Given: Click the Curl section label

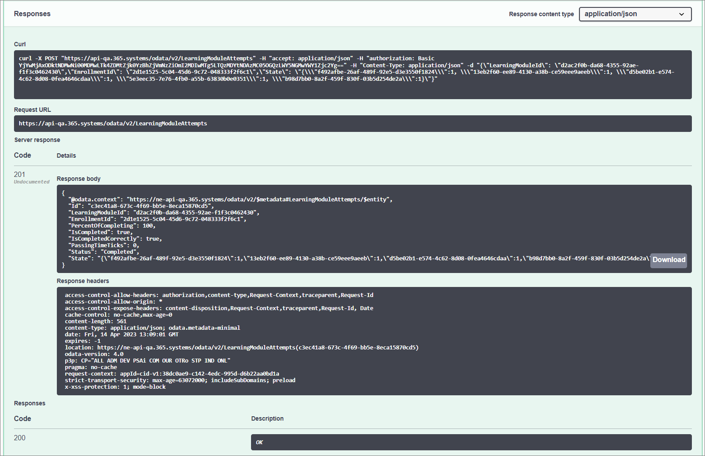Looking at the screenshot, I should [20, 44].
